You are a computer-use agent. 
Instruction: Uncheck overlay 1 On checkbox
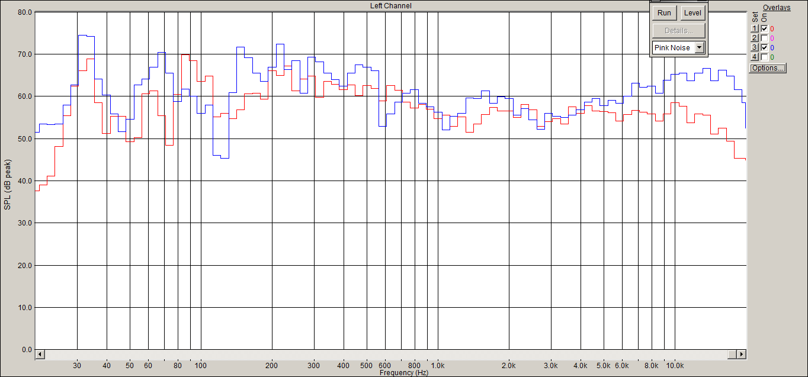pos(764,28)
